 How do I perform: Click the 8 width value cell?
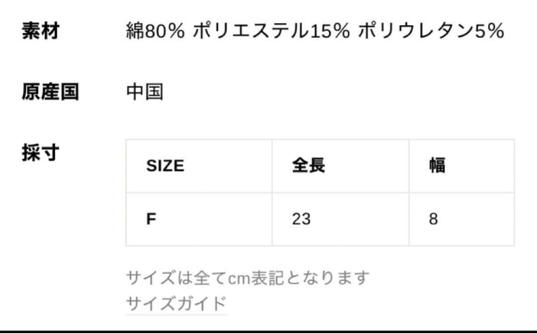pyautogui.click(x=433, y=219)
